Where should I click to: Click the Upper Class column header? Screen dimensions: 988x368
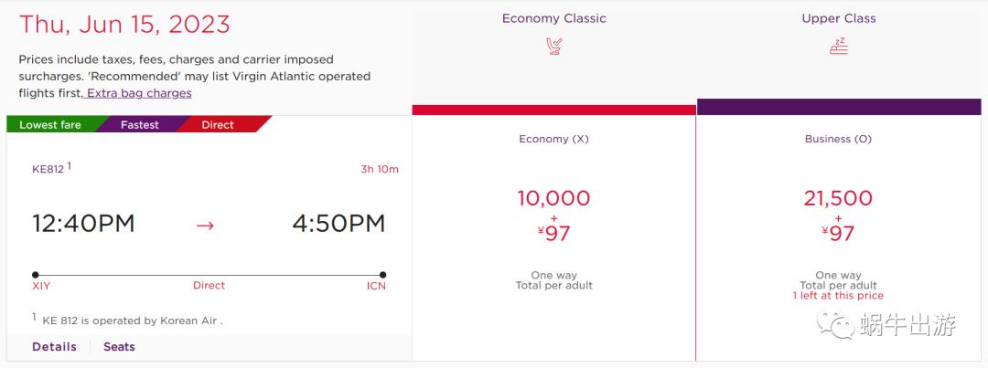coord(838,18)
